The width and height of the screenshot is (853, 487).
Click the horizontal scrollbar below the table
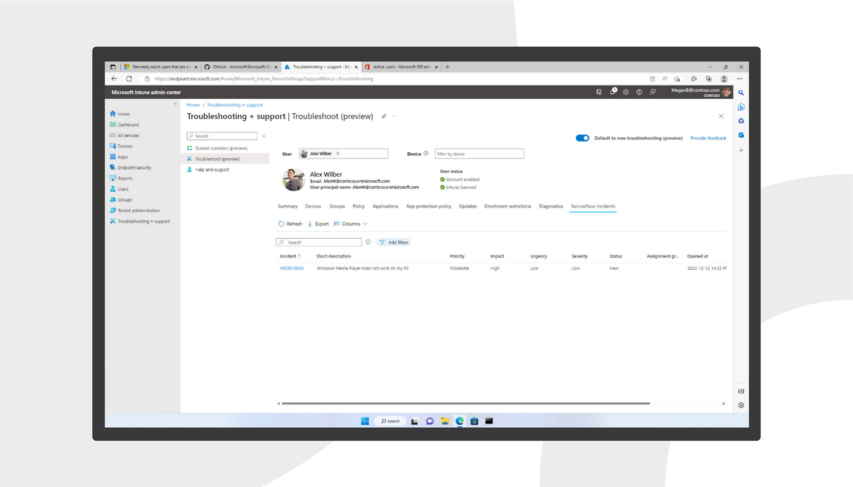(x=465, y=403)
